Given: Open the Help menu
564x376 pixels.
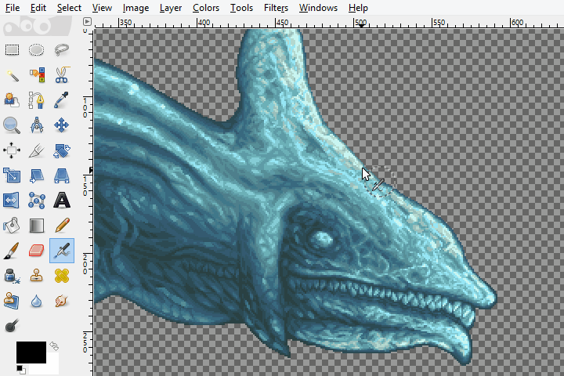Looking at the screenshot, I should (358, 8).
